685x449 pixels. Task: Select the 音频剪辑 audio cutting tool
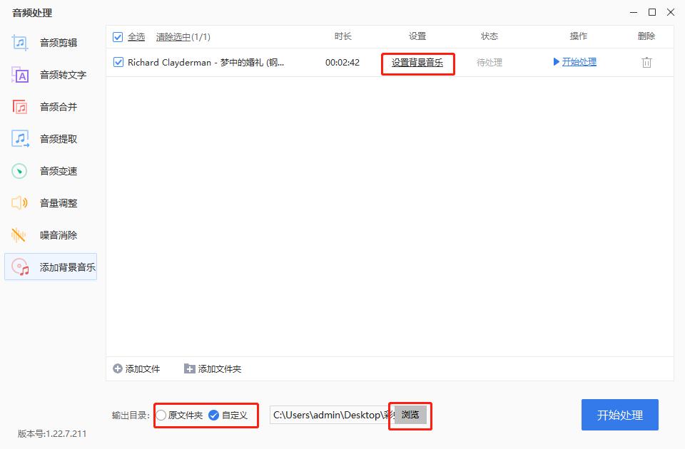(49, 42)
